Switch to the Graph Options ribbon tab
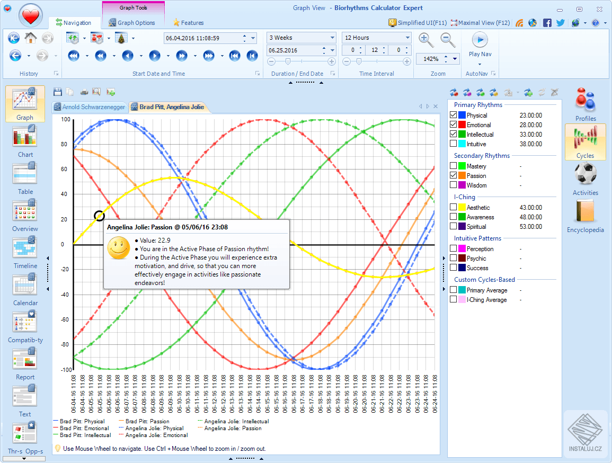This screenshot has width=612, height=463. click(x=132, y=23)
